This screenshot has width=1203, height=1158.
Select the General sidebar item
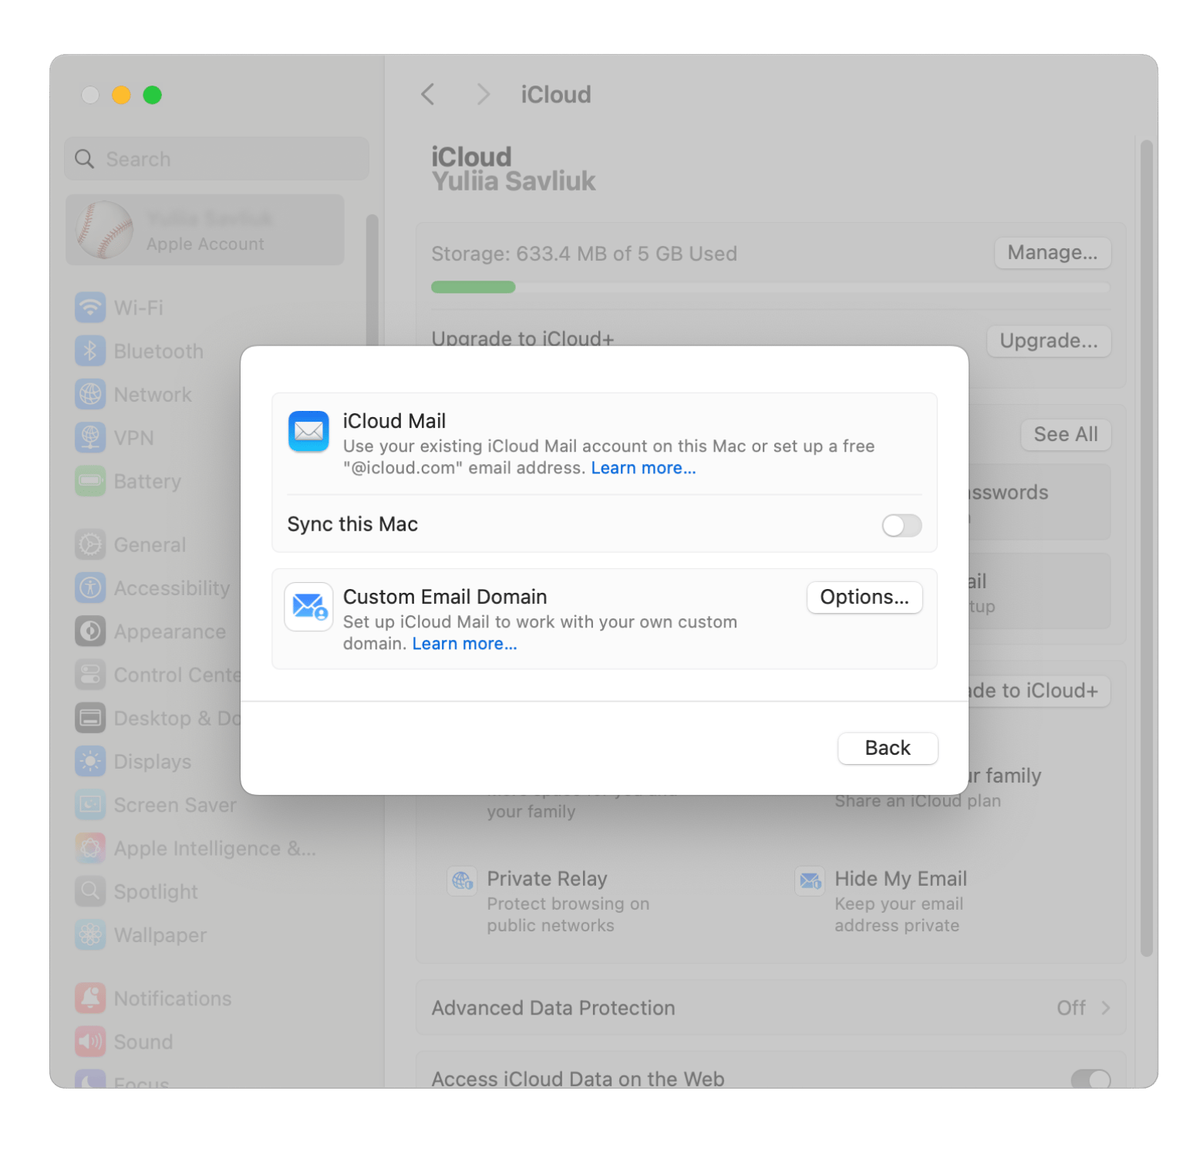(204, 544)
